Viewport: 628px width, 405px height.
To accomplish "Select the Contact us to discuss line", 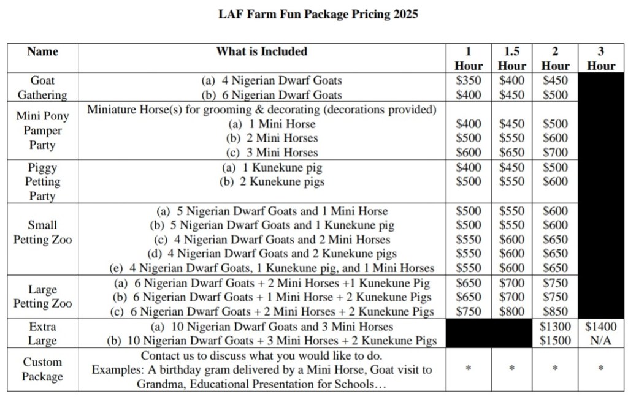I will coord(262,355).
